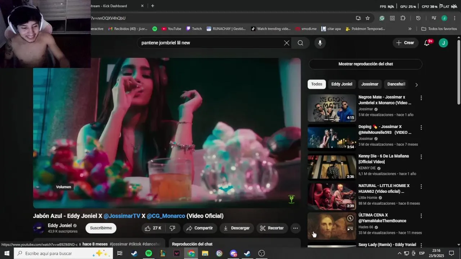Open Windows Start menu

coord(6,254)
